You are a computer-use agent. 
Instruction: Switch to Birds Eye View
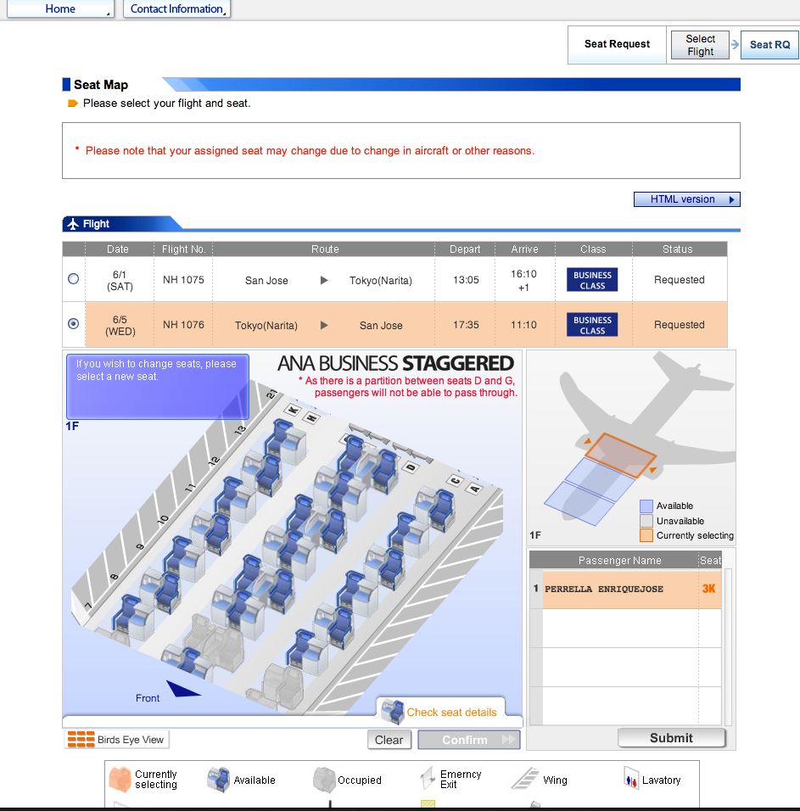(x=117, y=740)
